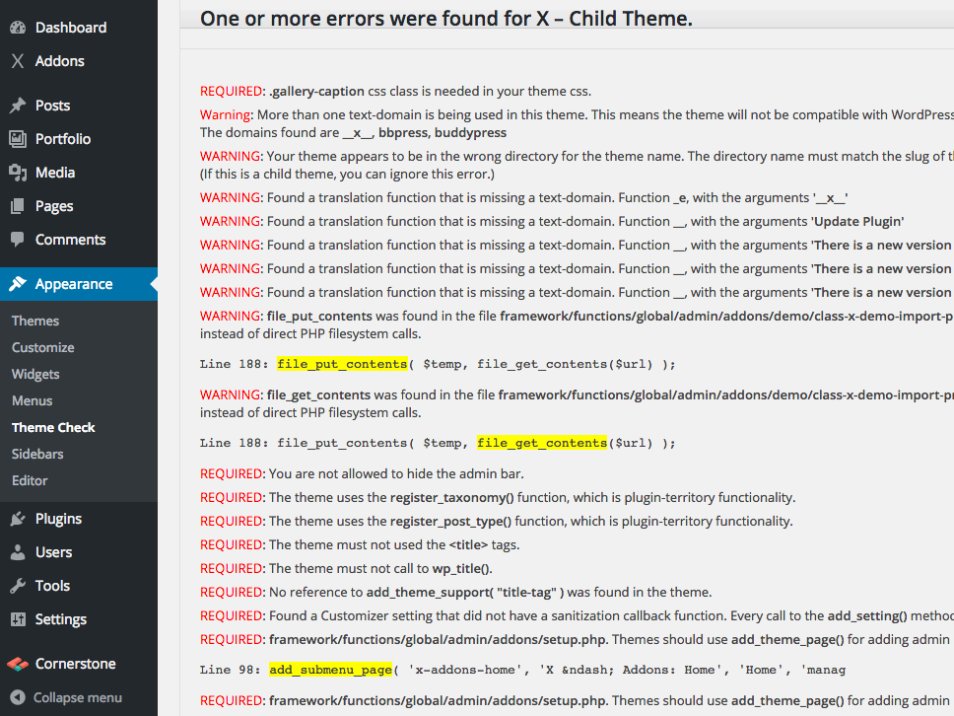The width and height of the screenshot is (954, 716).
Task: Click the text-domain bbpress buddypress line
Action: [x=353, y=133]
